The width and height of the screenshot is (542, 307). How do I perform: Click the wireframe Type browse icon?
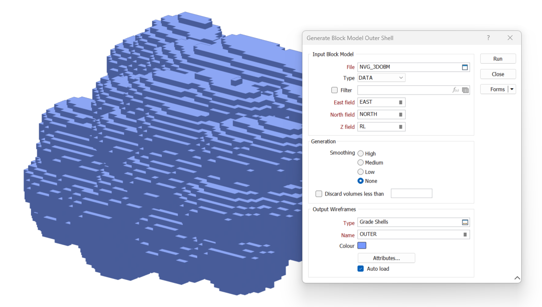coord(465,223)
